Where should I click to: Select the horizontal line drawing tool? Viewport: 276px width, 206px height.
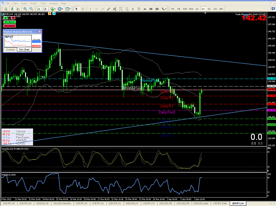[97, 9]
